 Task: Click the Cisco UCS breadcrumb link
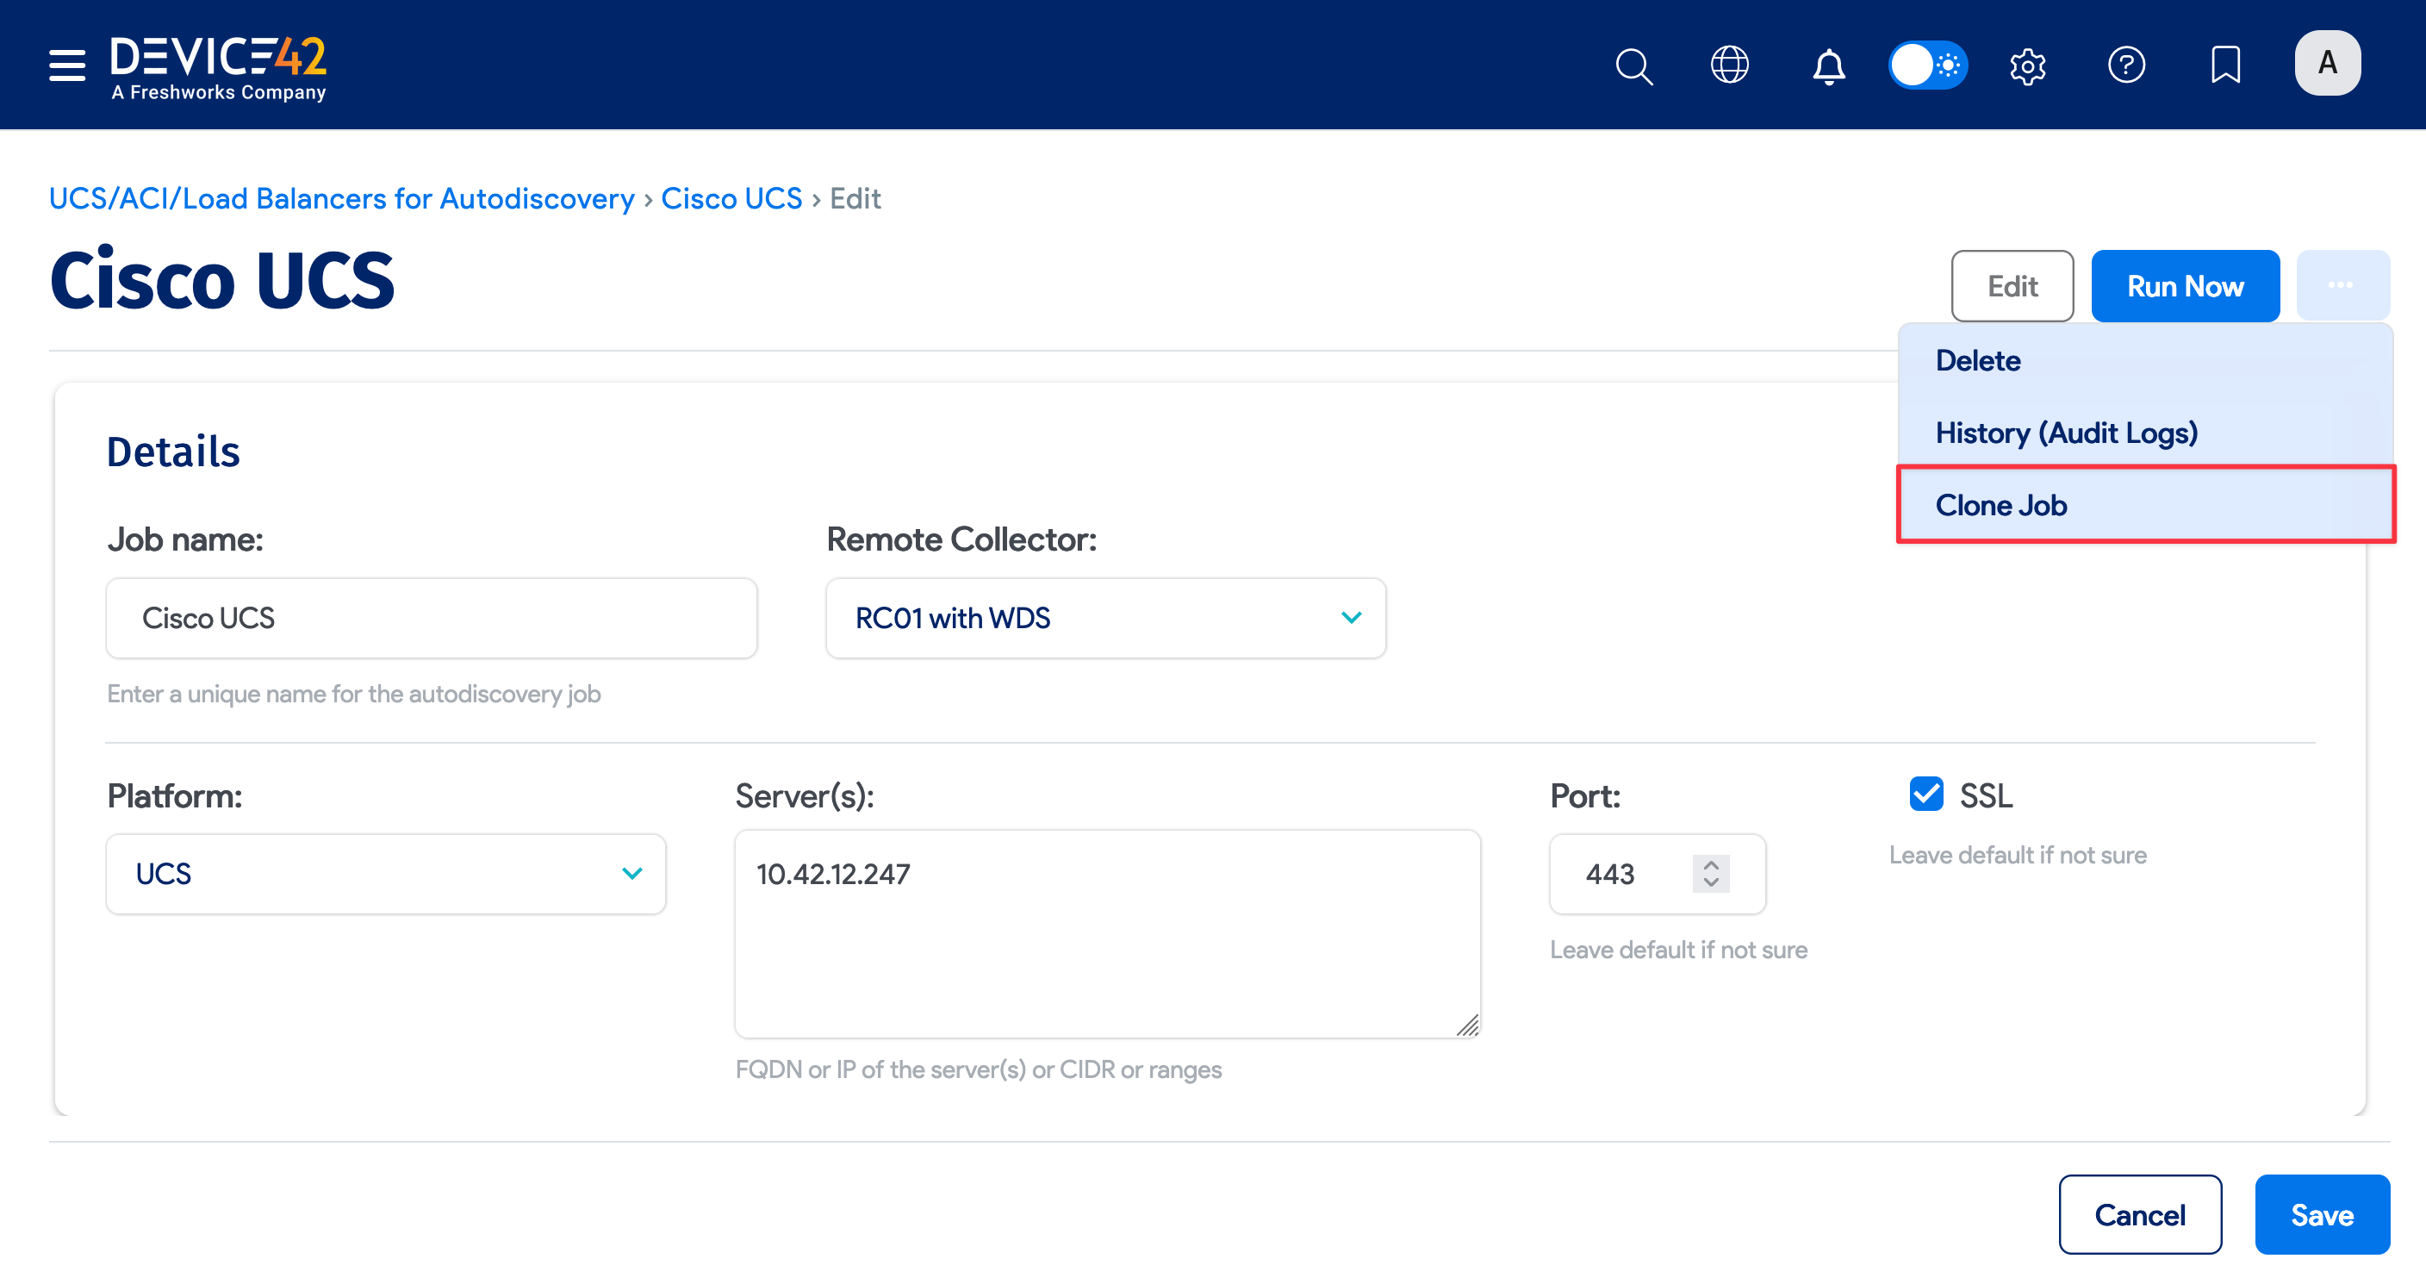pos(731,199)
